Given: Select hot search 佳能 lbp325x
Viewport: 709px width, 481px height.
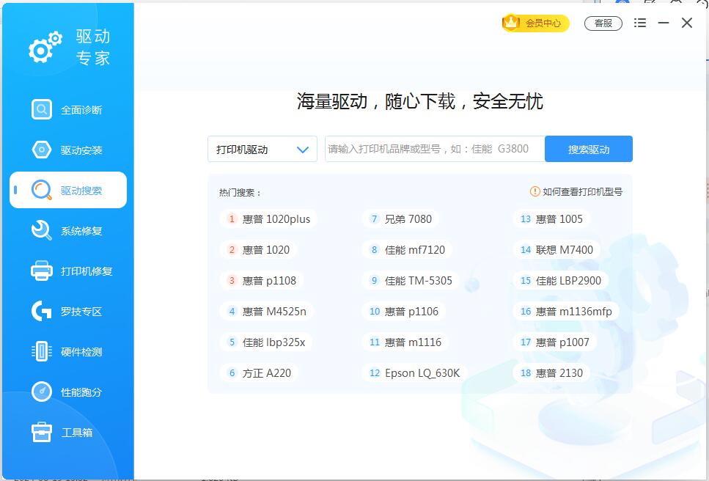Looking at the screenshot, I should (266, 342).
